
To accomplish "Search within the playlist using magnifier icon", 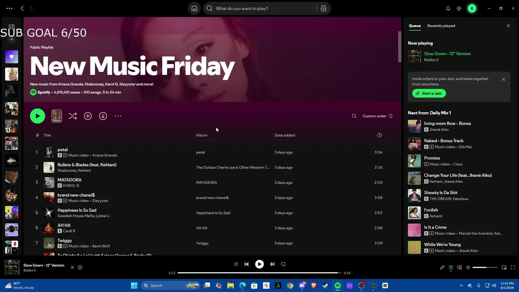I will point(354,116).
